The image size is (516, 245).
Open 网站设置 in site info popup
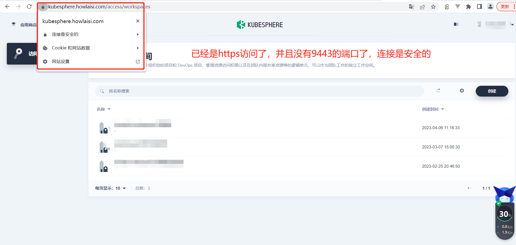[x=91, y=62]
